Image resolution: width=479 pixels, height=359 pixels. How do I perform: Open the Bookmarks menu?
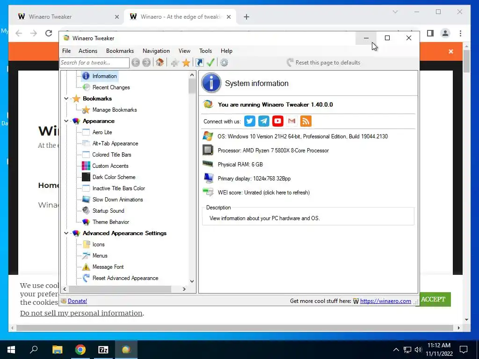[x=120, y=51]
